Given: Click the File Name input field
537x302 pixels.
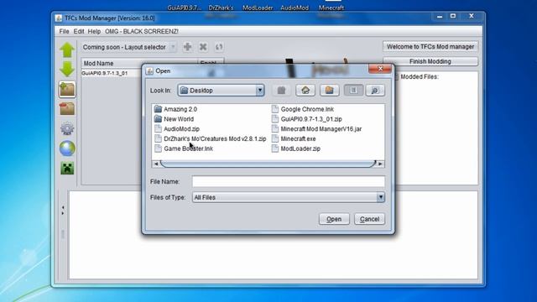Looking at the screenshot, I should (289, 181).
